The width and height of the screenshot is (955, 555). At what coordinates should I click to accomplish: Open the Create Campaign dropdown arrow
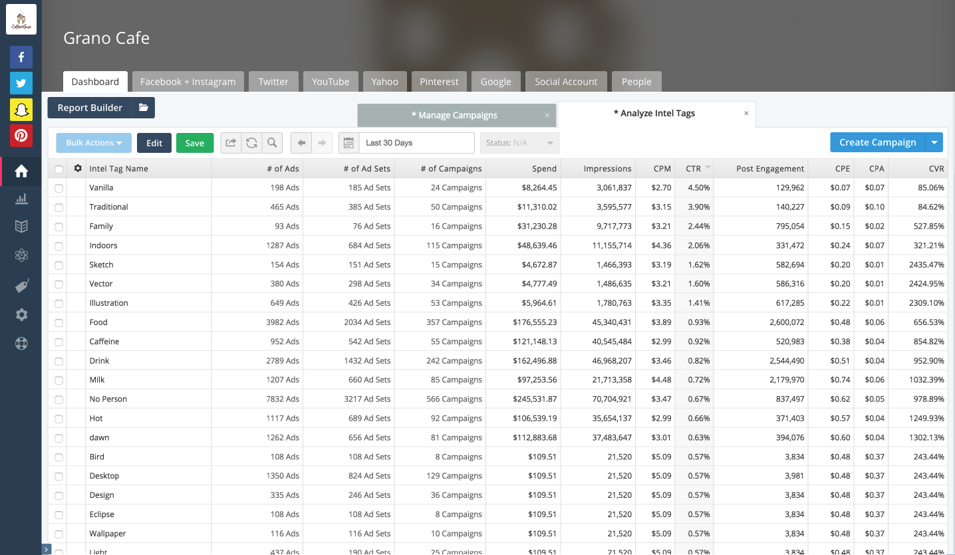tap(934, 142)
